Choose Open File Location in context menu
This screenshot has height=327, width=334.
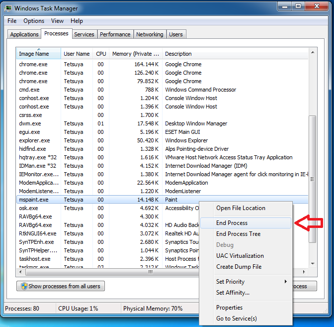click(x=246, y=208)
